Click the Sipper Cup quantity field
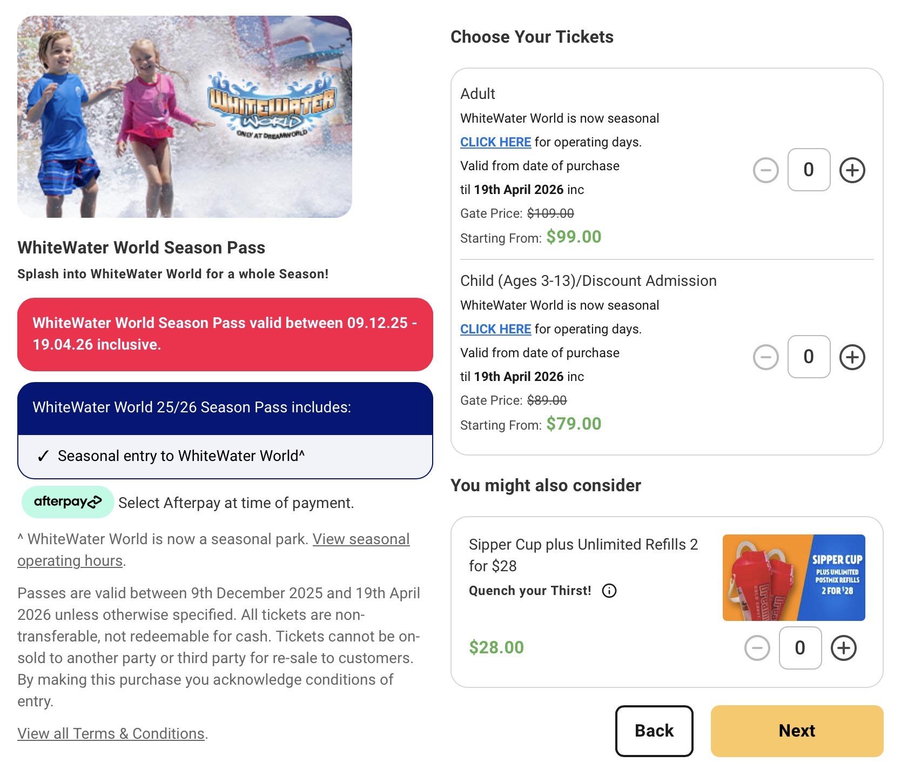 [800, 648]
